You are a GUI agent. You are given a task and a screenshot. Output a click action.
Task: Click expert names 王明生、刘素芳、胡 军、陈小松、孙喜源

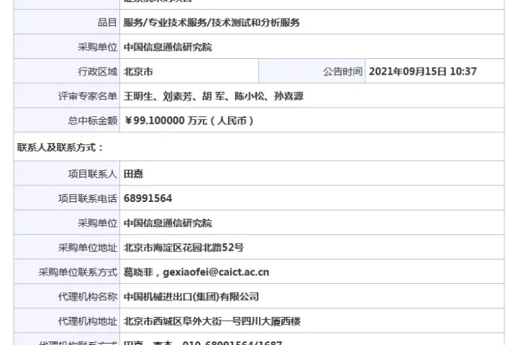click(x=214, y=96)
